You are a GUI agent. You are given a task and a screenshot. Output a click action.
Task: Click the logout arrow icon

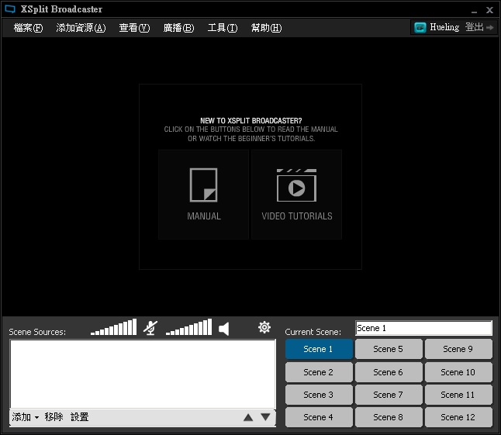click(x=490, y=28)
